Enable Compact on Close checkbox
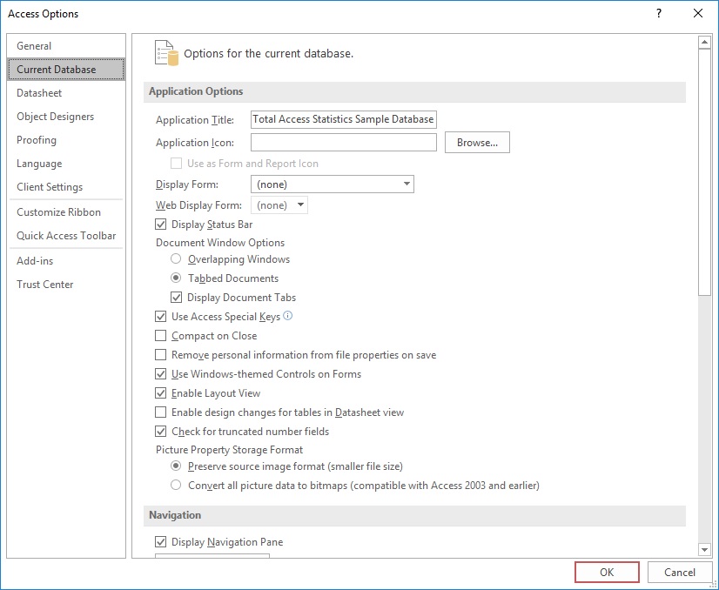719x590 pixels. click(160, 336)
